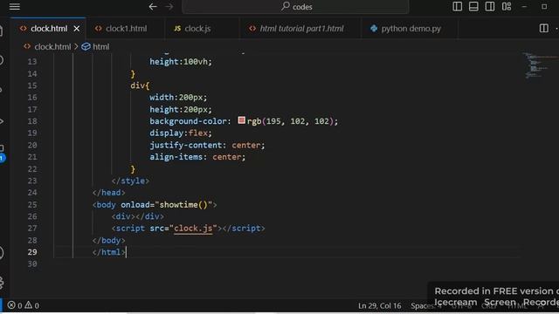Click Ln 29, Col 16 status item
559x314 pixels.
click(379, 306)
